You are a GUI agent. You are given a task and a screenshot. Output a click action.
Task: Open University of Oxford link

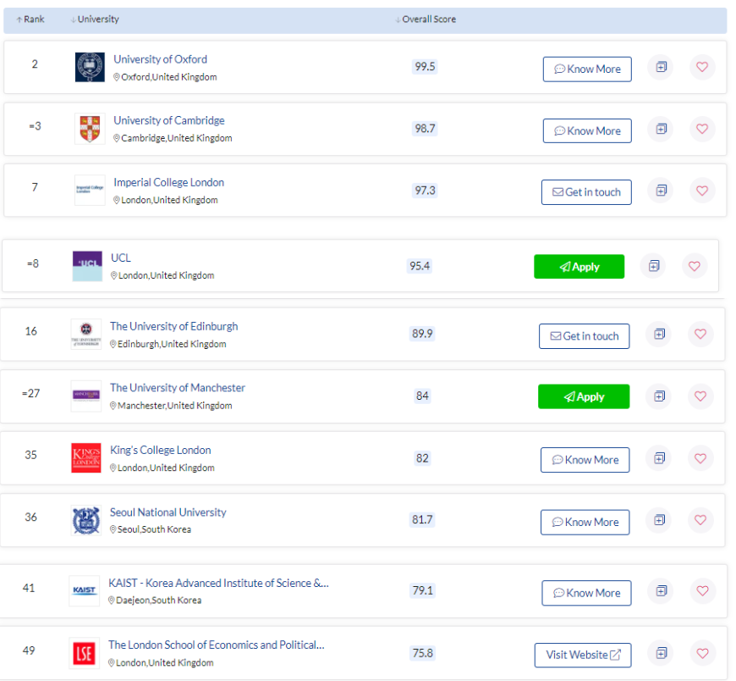point(160,59)
